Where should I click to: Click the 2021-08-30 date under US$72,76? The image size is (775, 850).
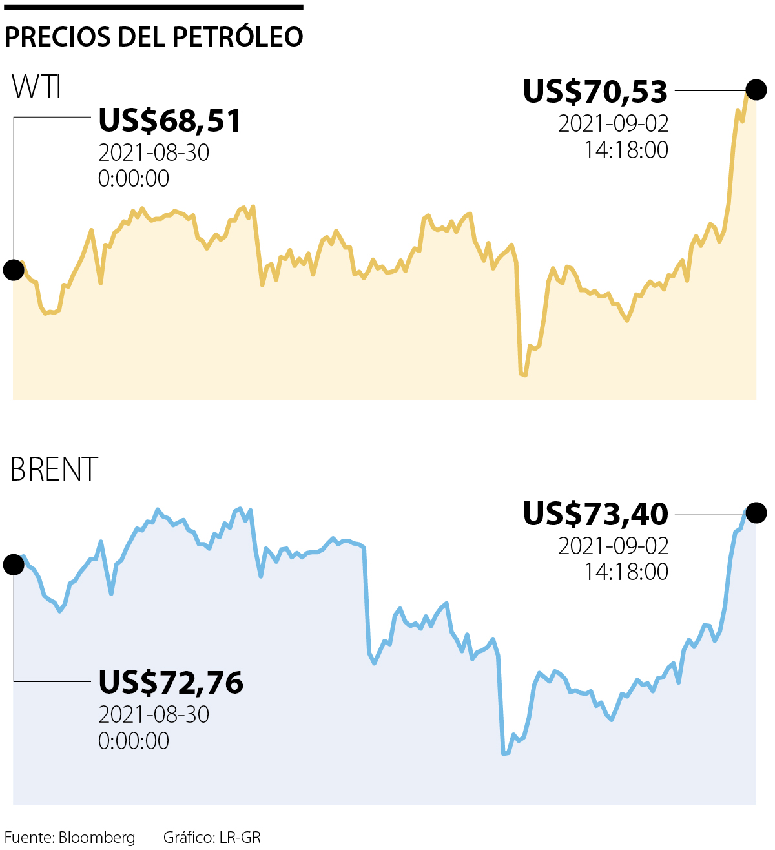click(x=154, y=714)
